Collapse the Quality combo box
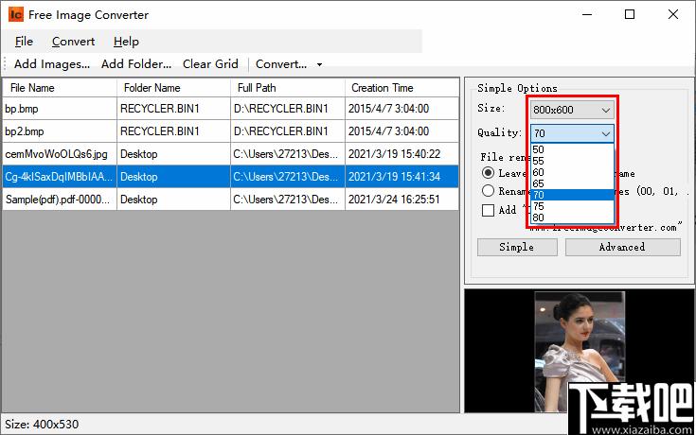Viewport: 696px width, 435px height. click(x=606, y=134)
